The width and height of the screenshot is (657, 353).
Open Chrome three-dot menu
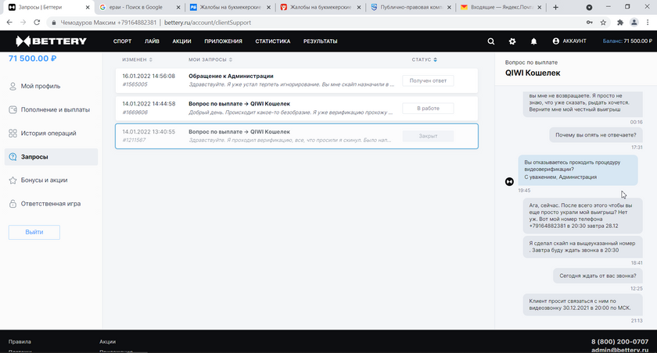coord(648,23)
